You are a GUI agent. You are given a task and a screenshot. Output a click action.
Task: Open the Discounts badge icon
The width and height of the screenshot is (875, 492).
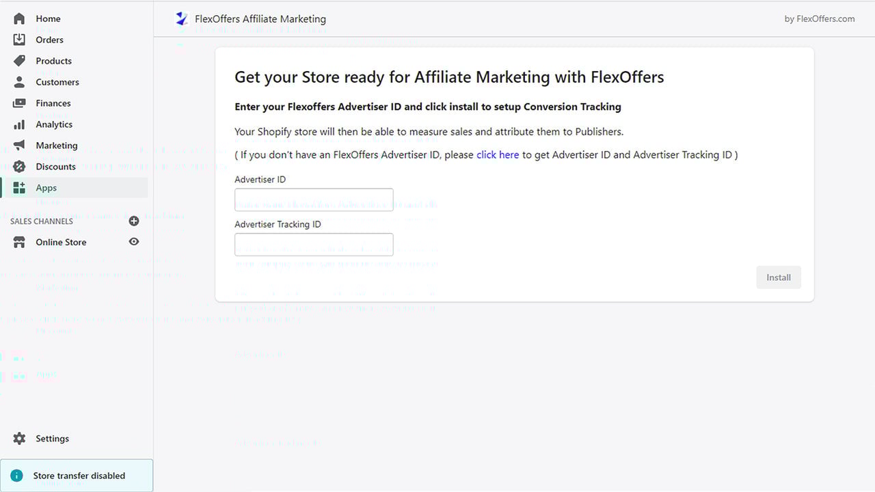(19, 167)
